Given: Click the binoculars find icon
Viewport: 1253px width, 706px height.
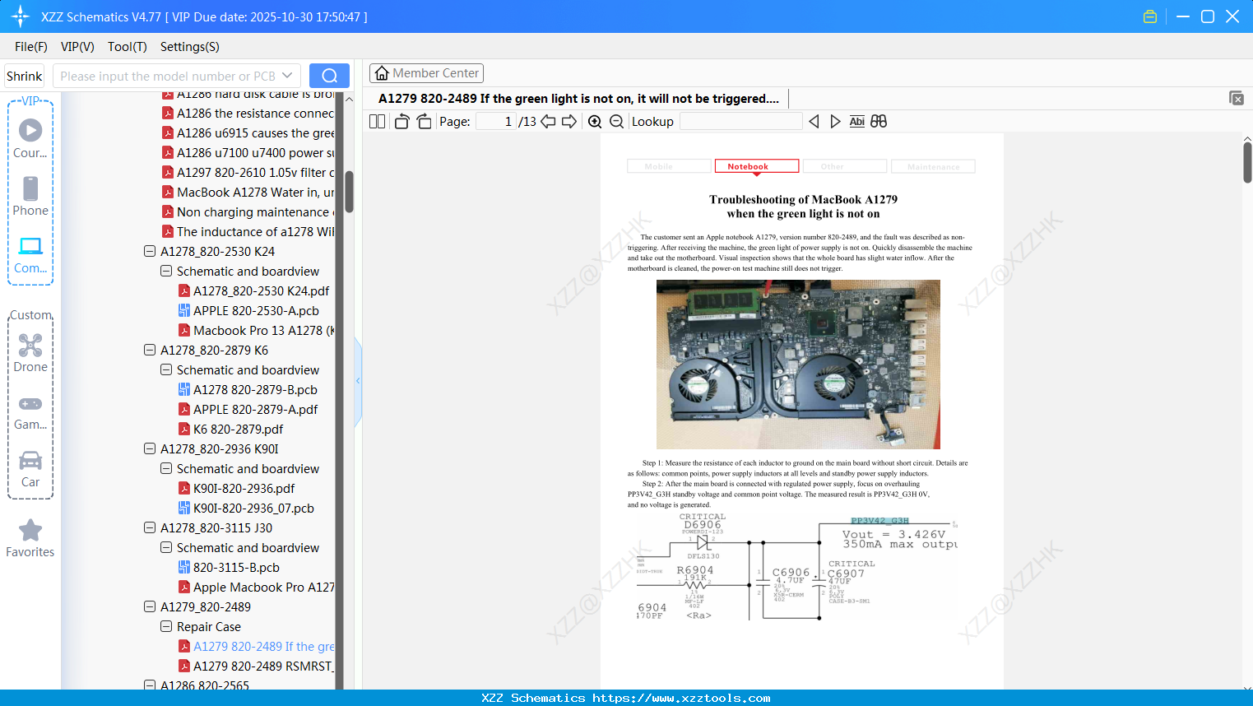Looking at the screenshot, I should tap(879, 122).
